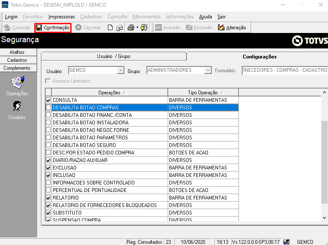Check DESABILITA BOTAO COMPRAS checkbox
Viewport: 328px width, 245px height.
(49, 108)
